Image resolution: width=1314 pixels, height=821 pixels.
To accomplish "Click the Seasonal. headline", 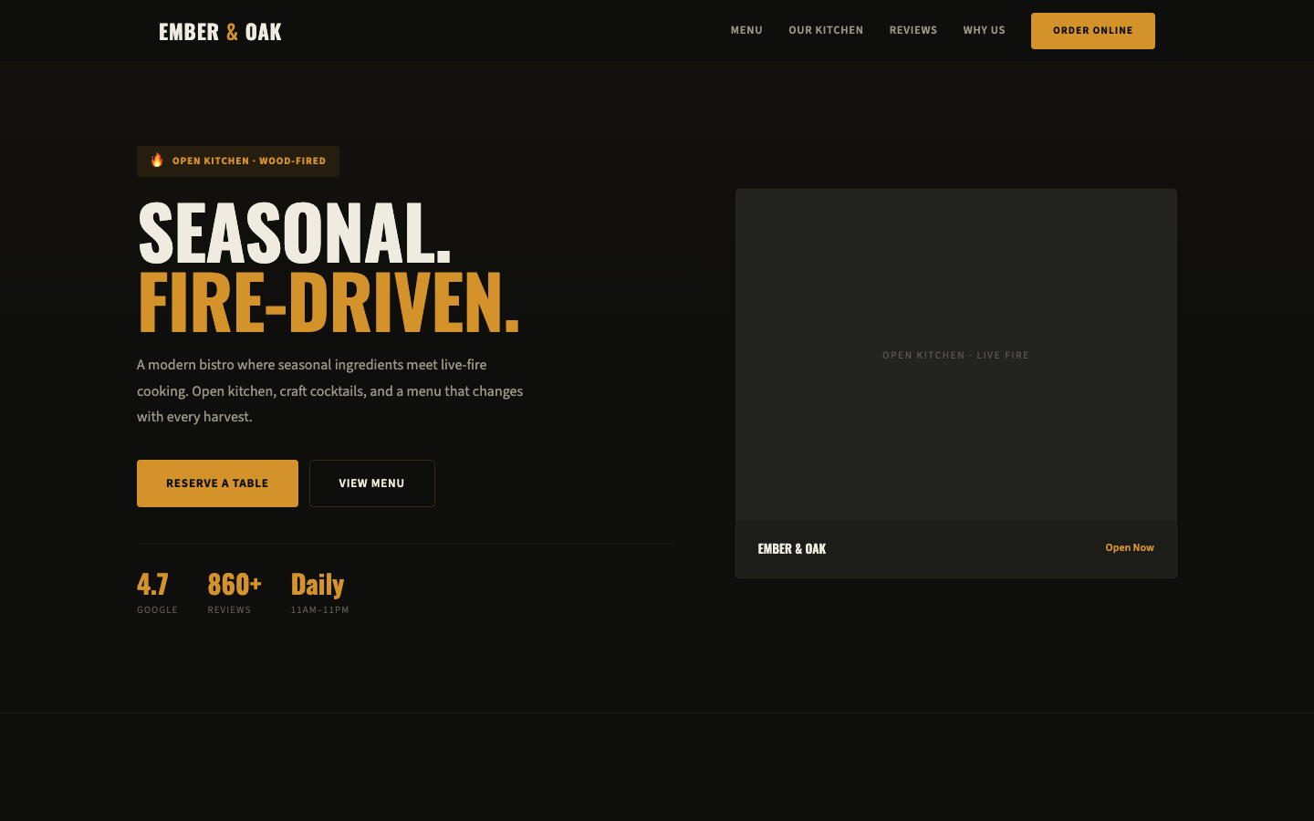I will (294, 234).
